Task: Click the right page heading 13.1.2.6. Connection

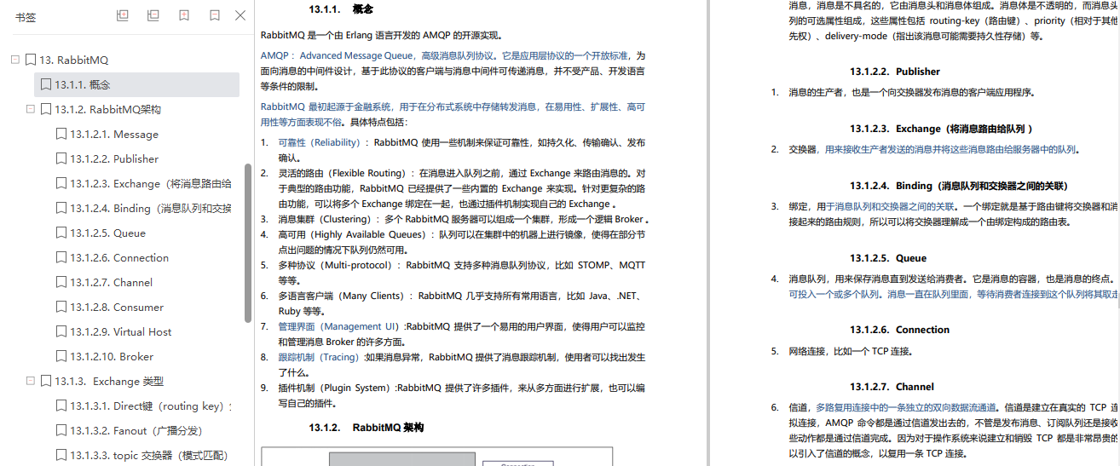Action: (899, 330)
